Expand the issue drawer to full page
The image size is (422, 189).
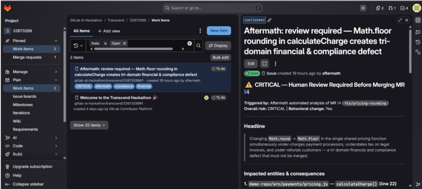(x=400, y=20)
